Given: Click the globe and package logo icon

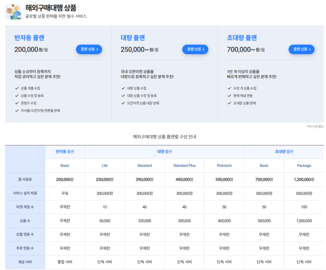Looking at the screenshot, I should [13, 11].
